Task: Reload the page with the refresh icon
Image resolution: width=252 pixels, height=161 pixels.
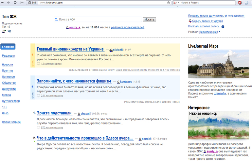Action: 15,3
